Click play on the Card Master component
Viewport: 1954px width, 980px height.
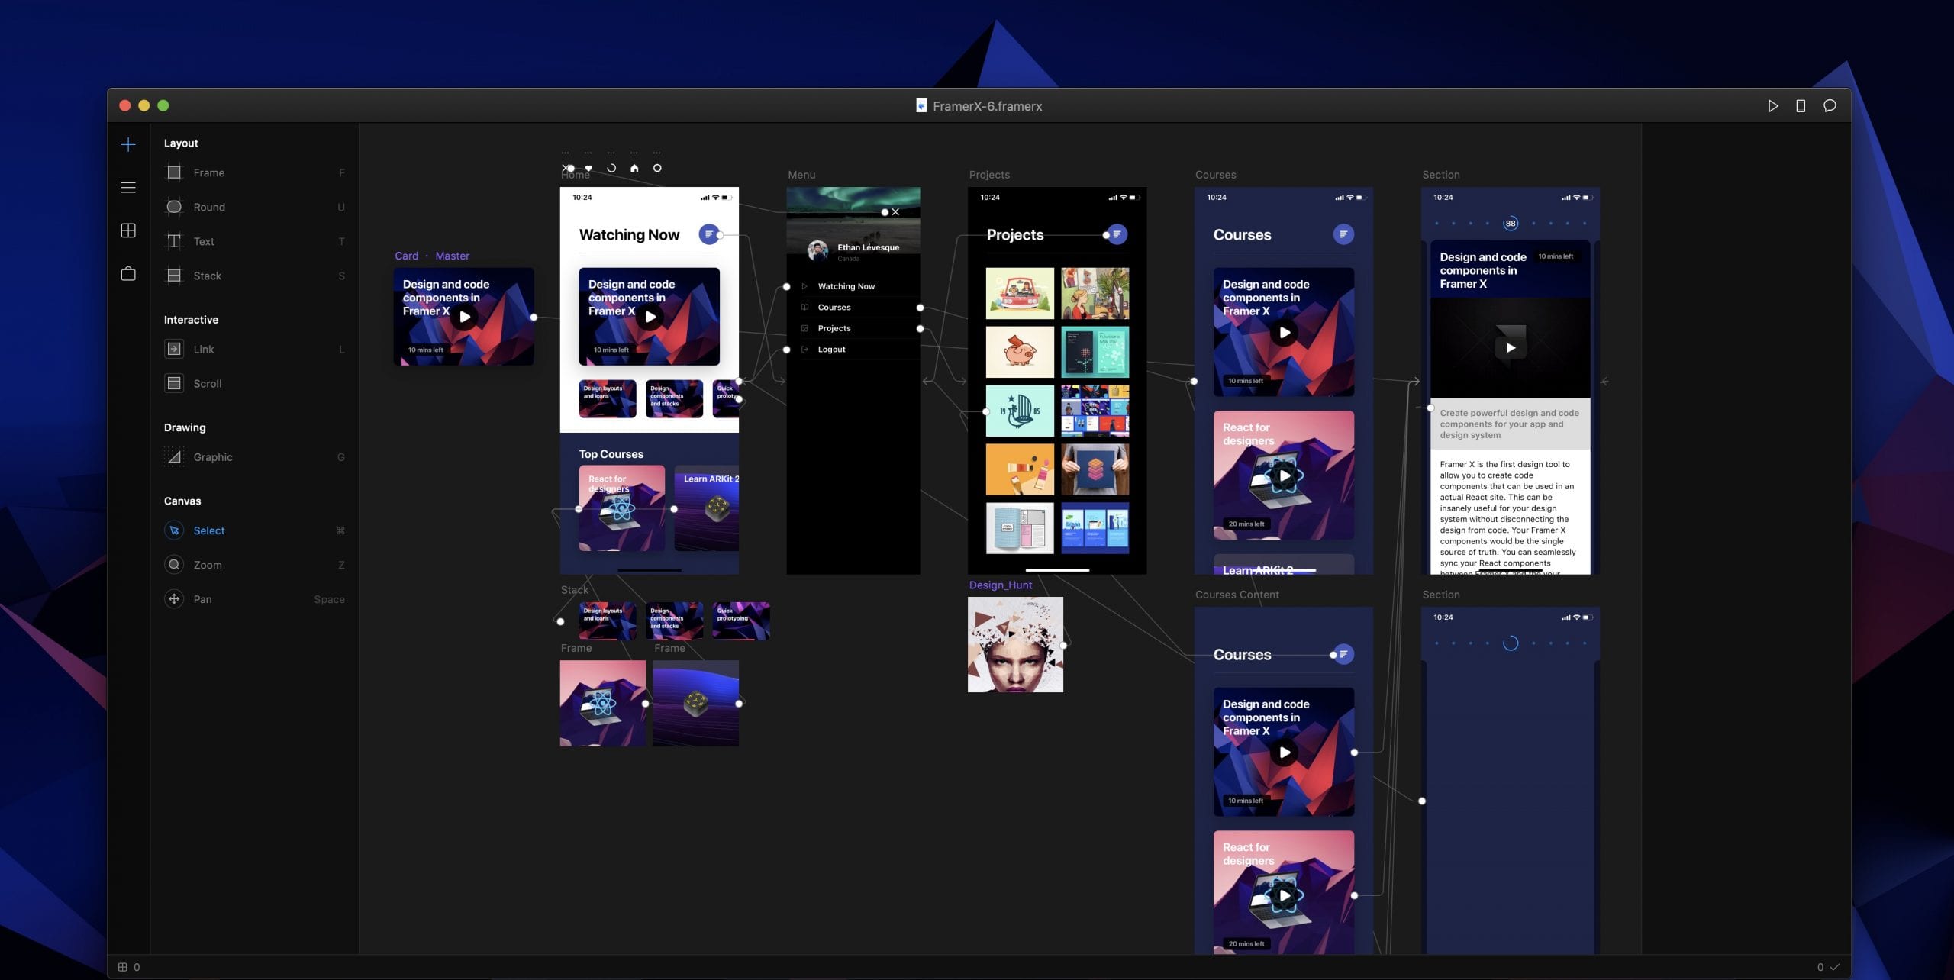pos(465,317)
